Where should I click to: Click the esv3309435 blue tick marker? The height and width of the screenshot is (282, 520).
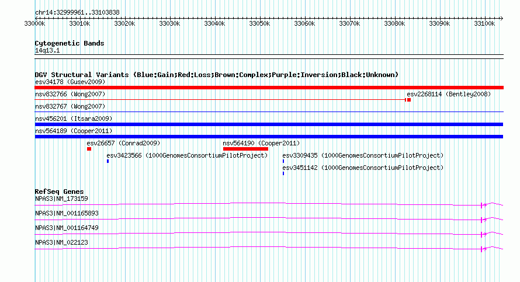[283, 161]
